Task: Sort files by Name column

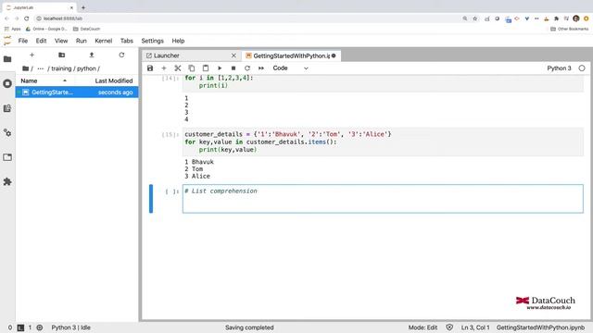Action: click(44, 80)
